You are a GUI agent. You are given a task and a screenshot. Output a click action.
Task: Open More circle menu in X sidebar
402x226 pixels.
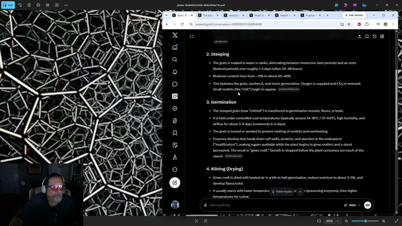click(x=175, y=169)
